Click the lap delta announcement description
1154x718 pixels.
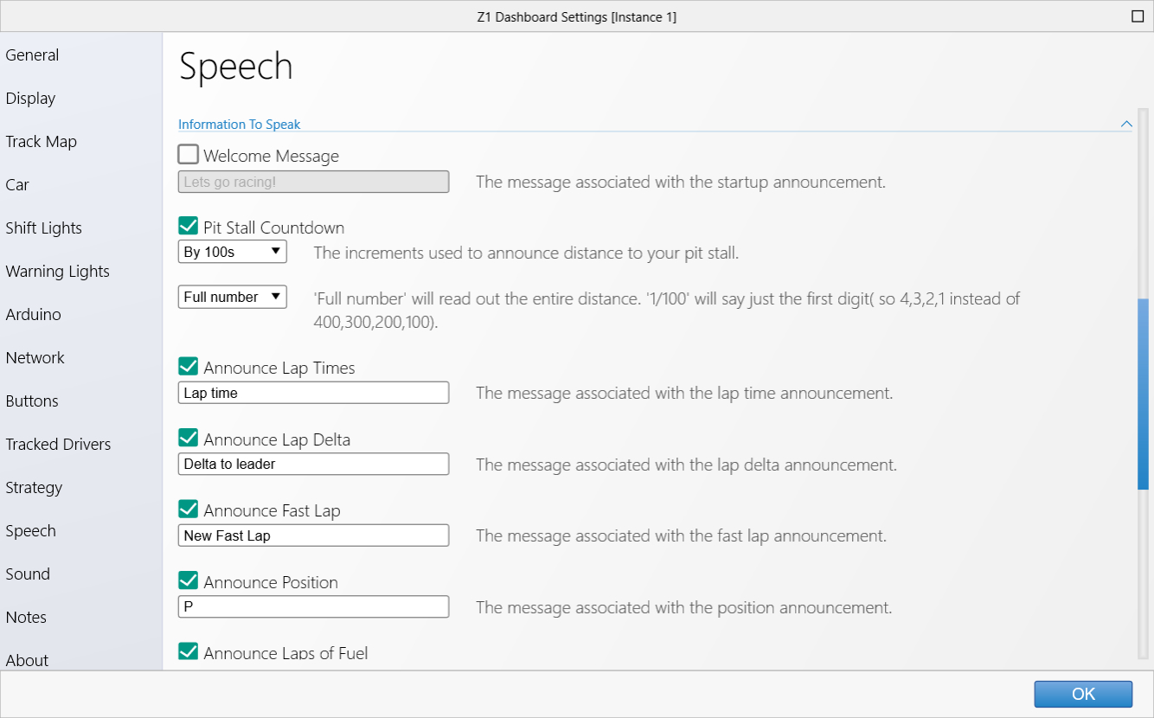point(686,465)
